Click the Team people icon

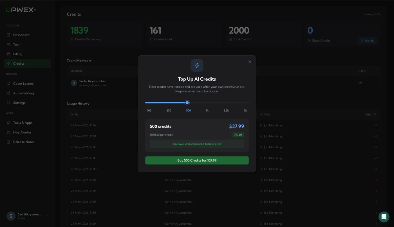coord(8,44)
